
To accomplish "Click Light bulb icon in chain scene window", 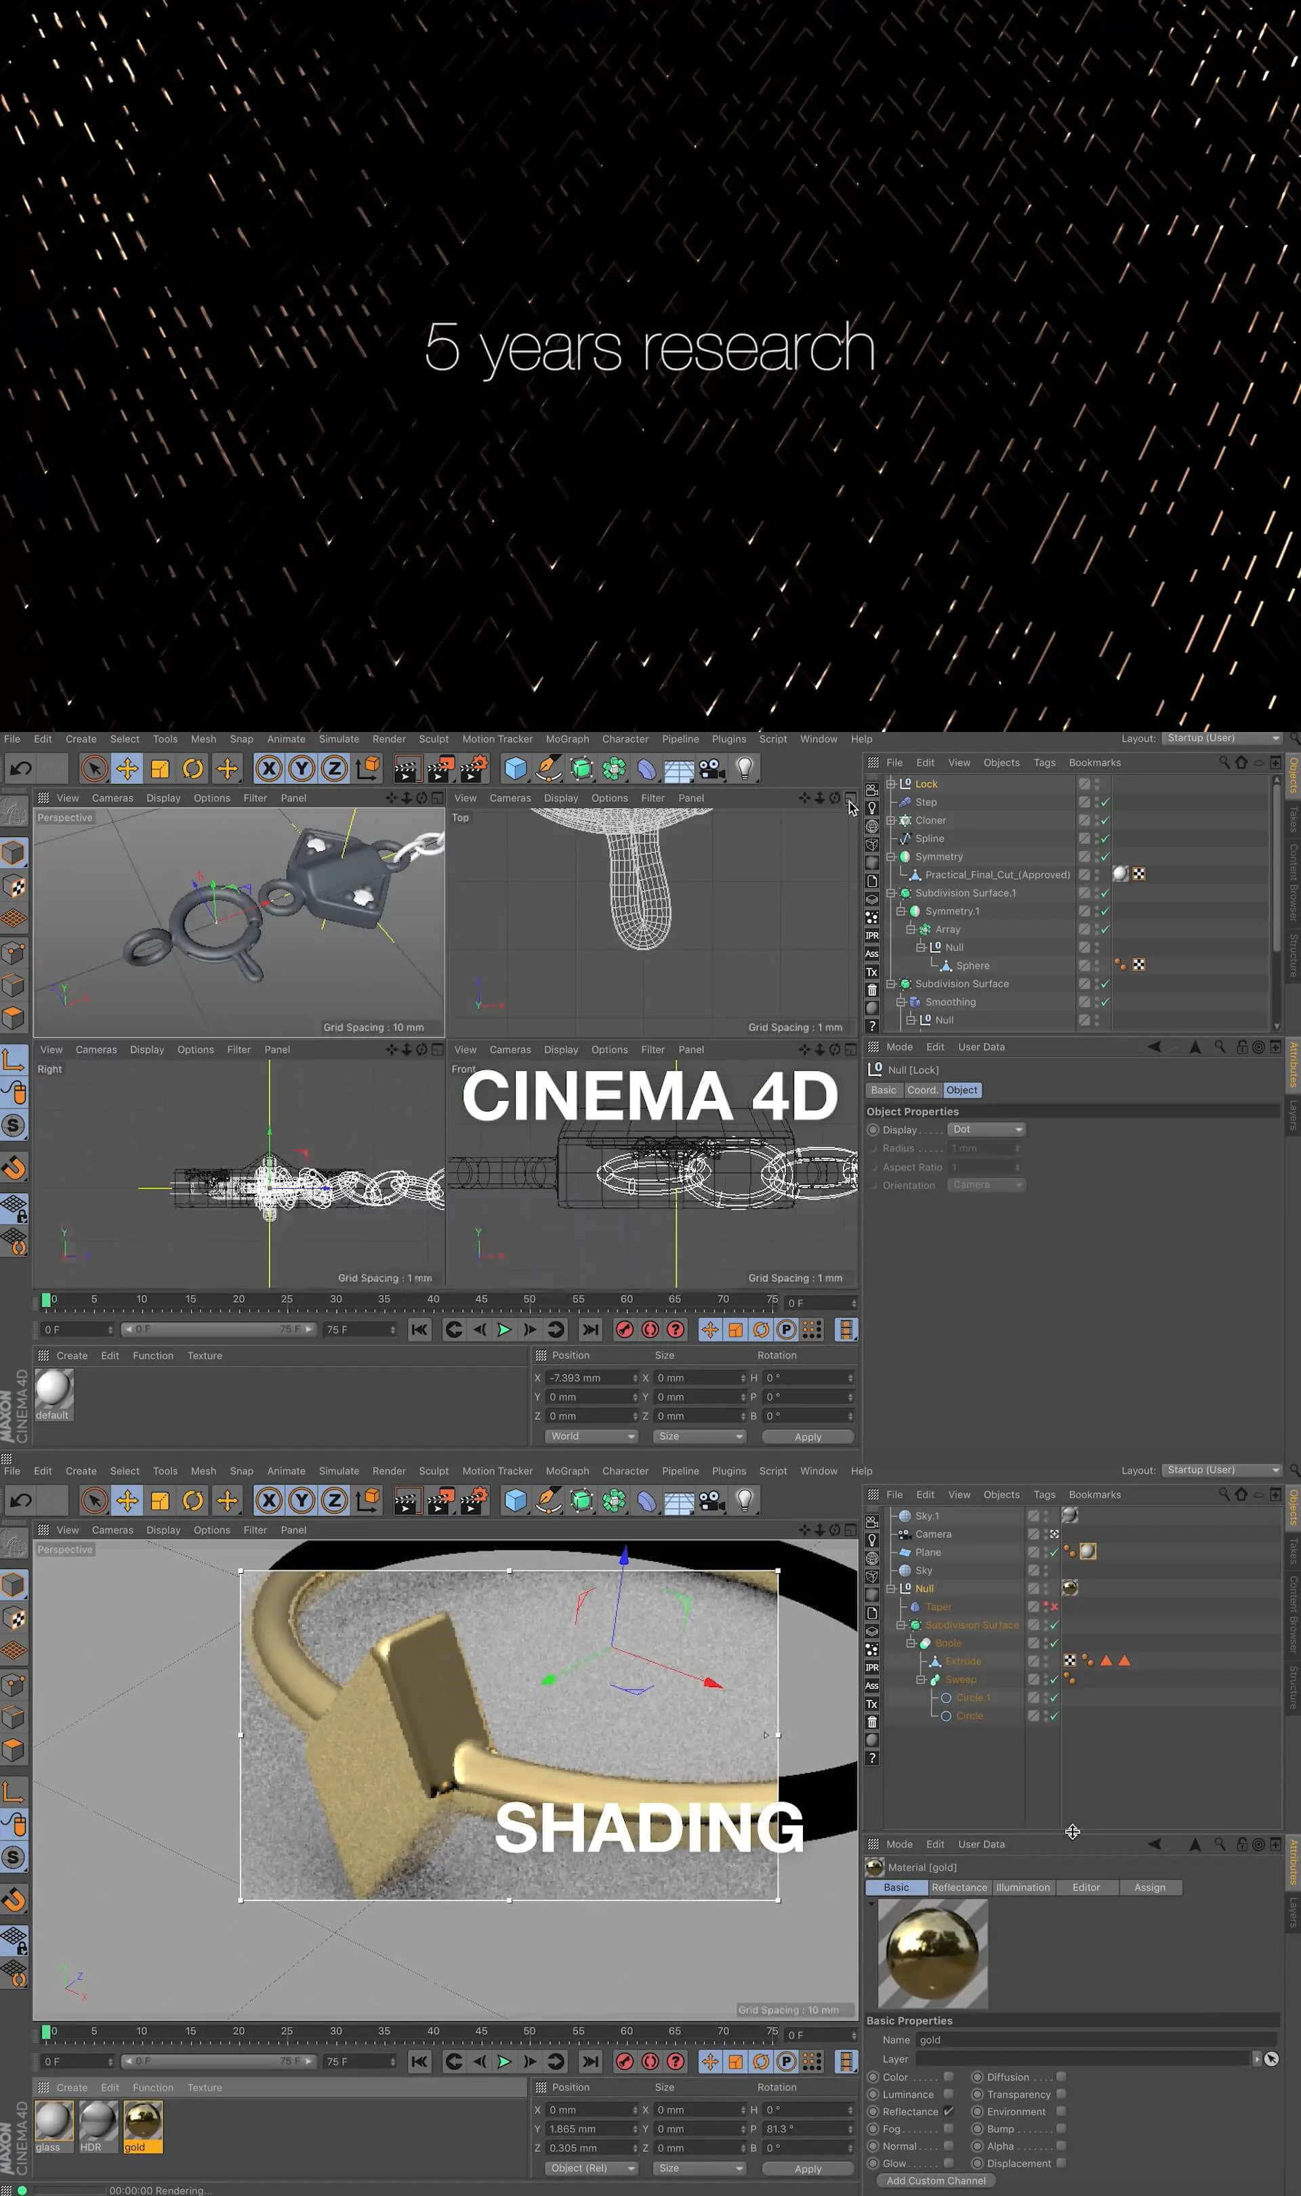I will [744, 769].
